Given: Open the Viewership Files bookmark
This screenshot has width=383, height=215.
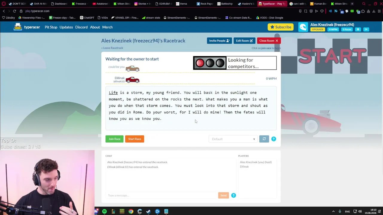Looking at the screenshot, I should [x=31, y=18].
